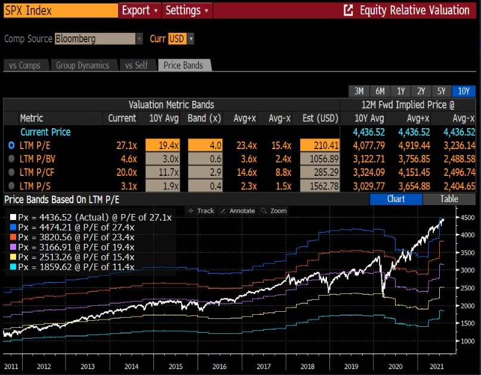Select the LTM P/E radio button
This screenshot has width=481, height=375.
pos(11,145)
